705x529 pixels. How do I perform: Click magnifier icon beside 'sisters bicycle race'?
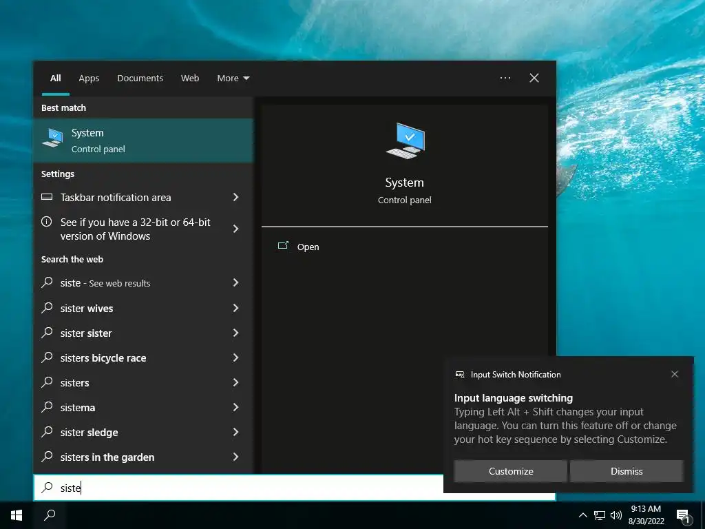(47, 357)
